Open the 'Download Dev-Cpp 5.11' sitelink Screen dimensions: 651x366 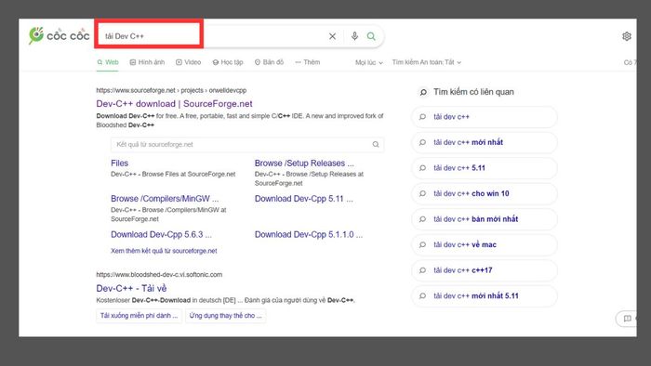(x=304, y=199)
